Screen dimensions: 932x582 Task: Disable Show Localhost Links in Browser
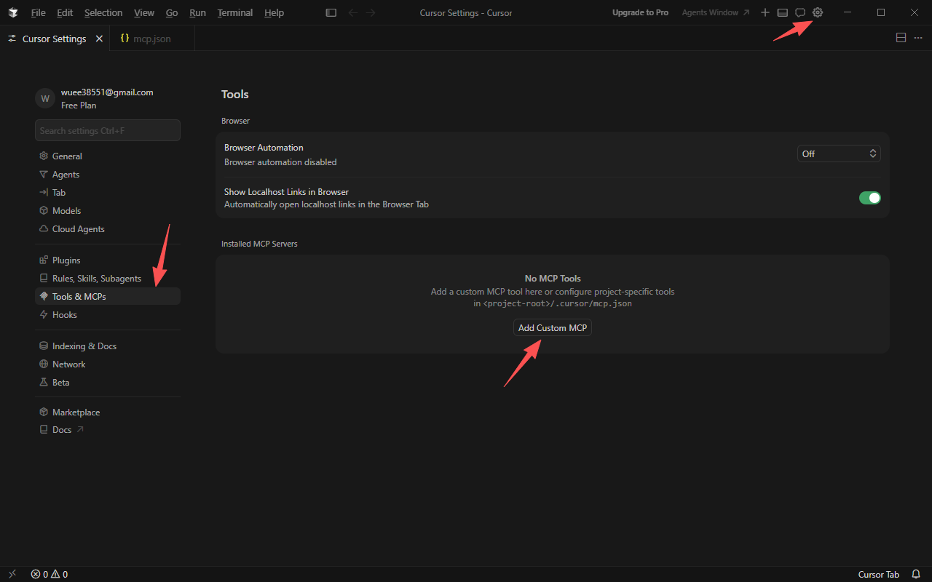870,198
